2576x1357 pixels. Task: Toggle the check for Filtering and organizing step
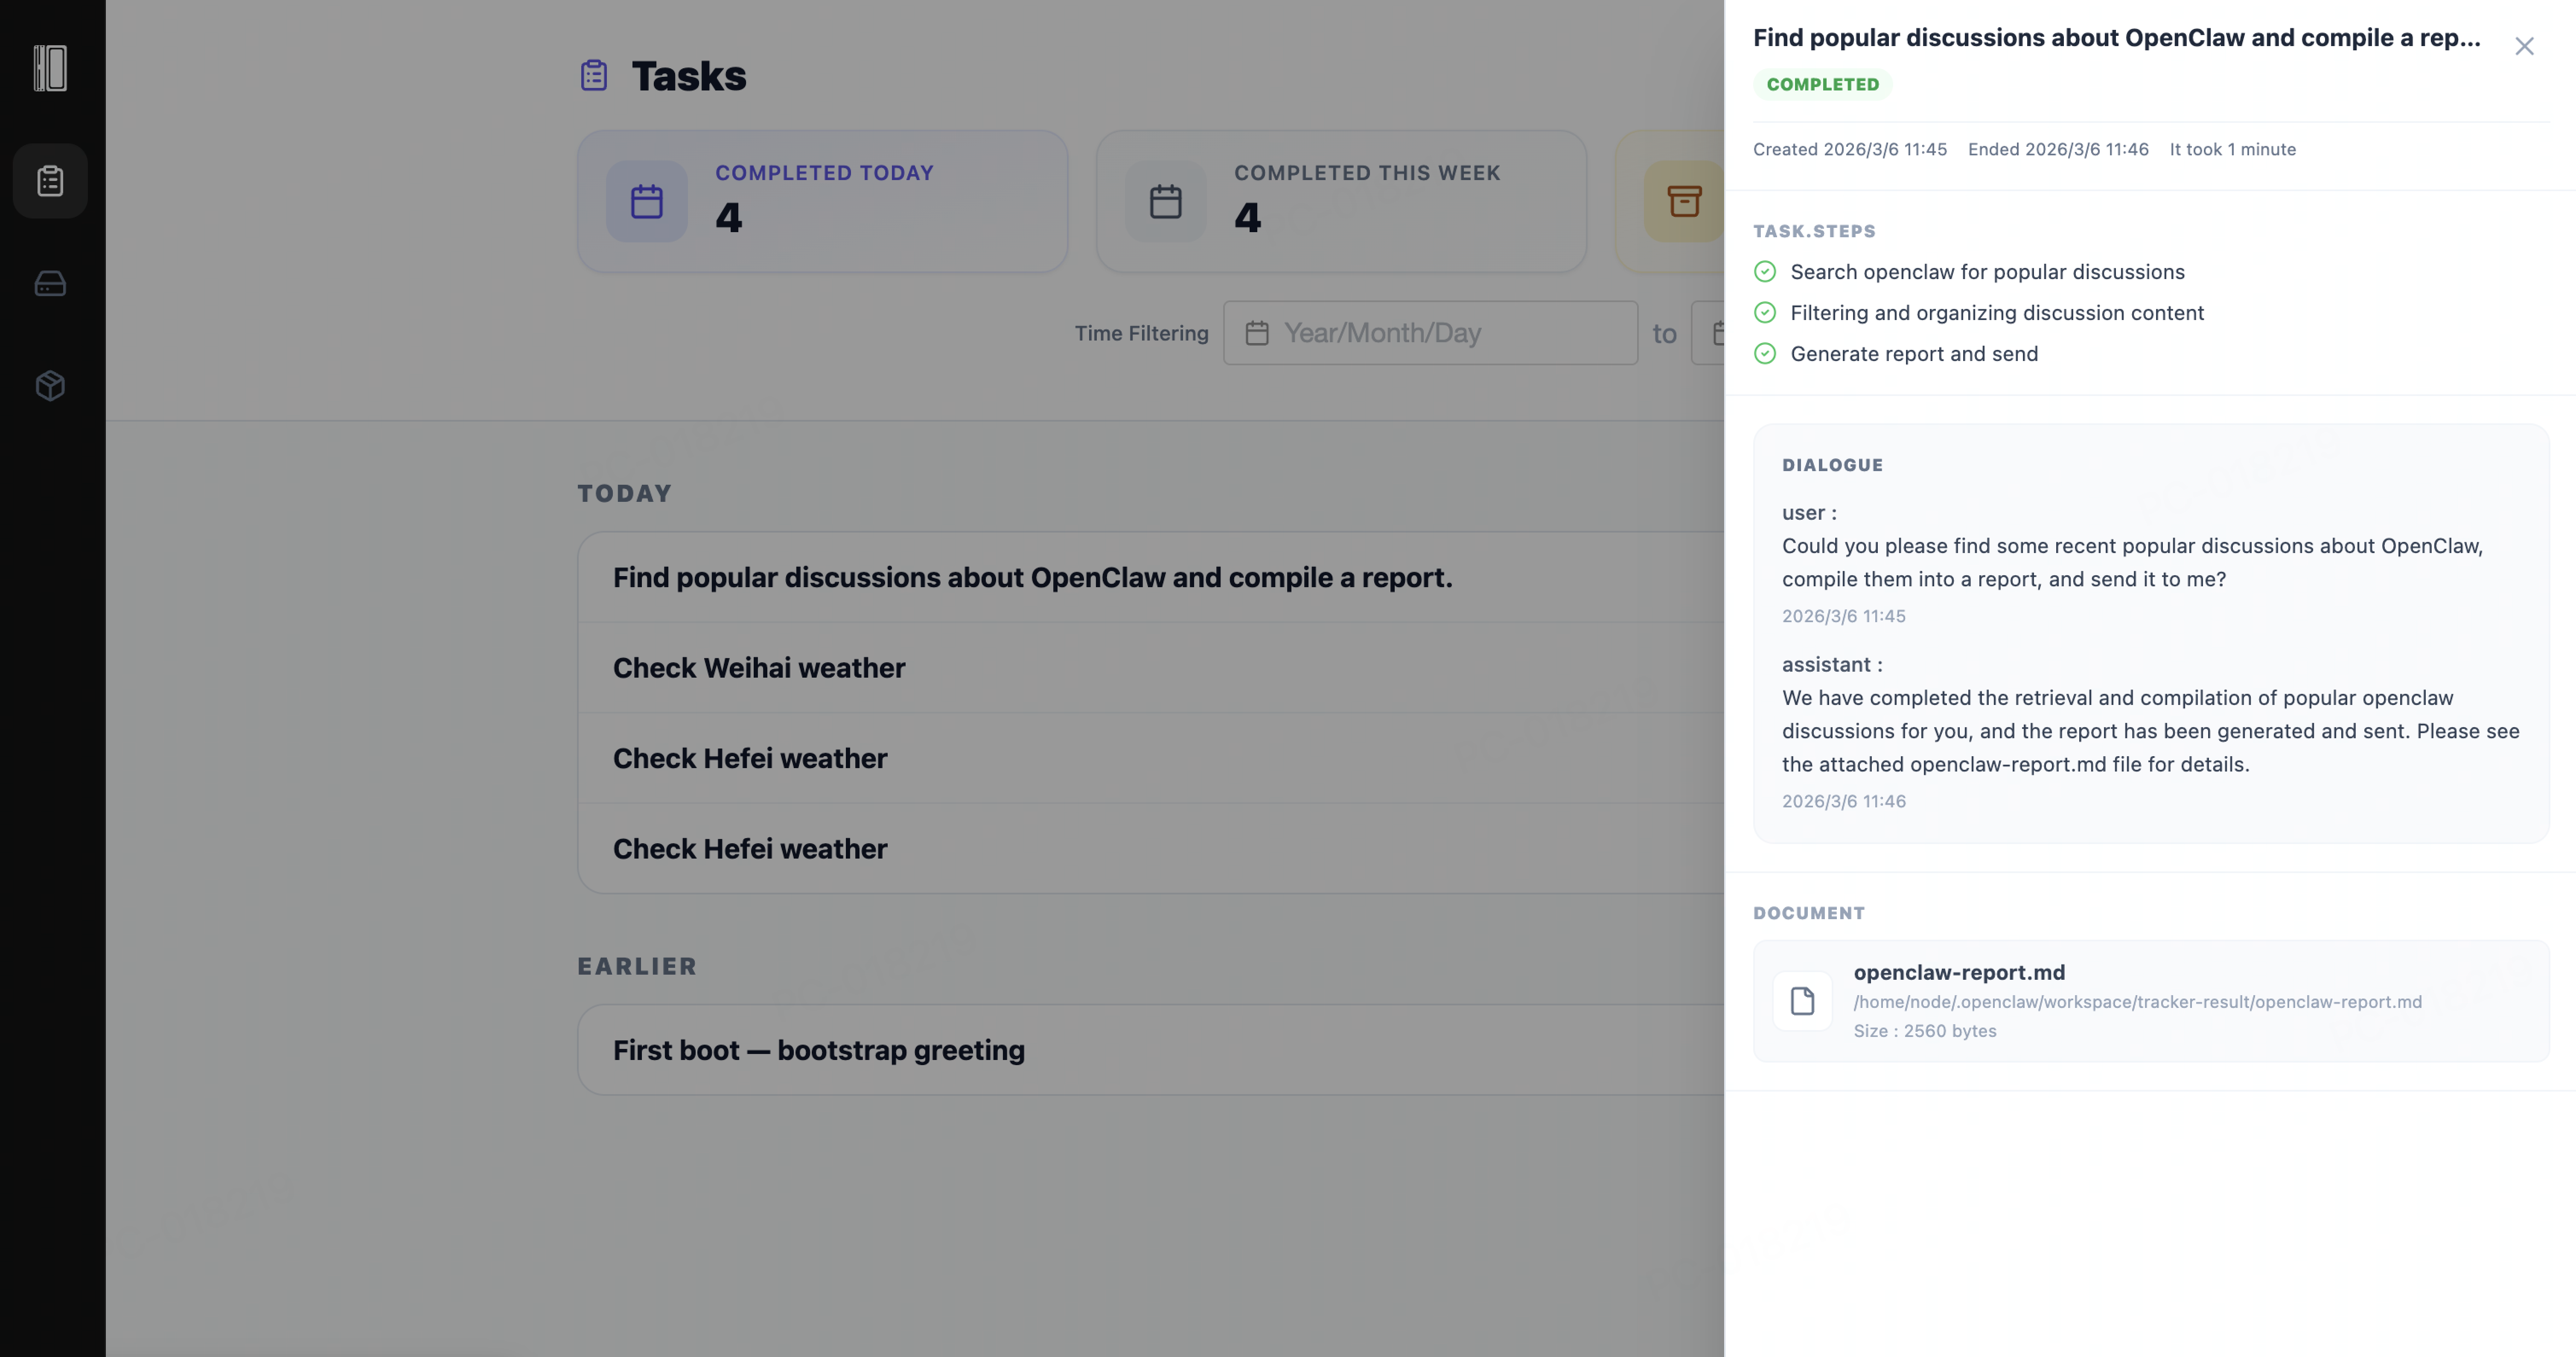click(1765, 312)
